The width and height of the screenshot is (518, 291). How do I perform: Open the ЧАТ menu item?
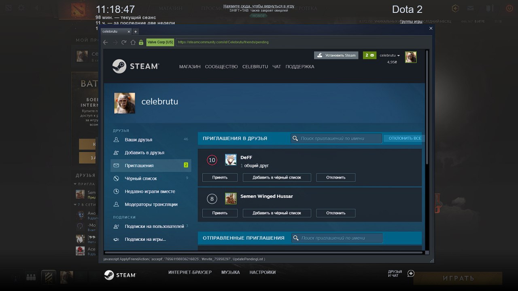pyautogui.click(x=277, y=67)
